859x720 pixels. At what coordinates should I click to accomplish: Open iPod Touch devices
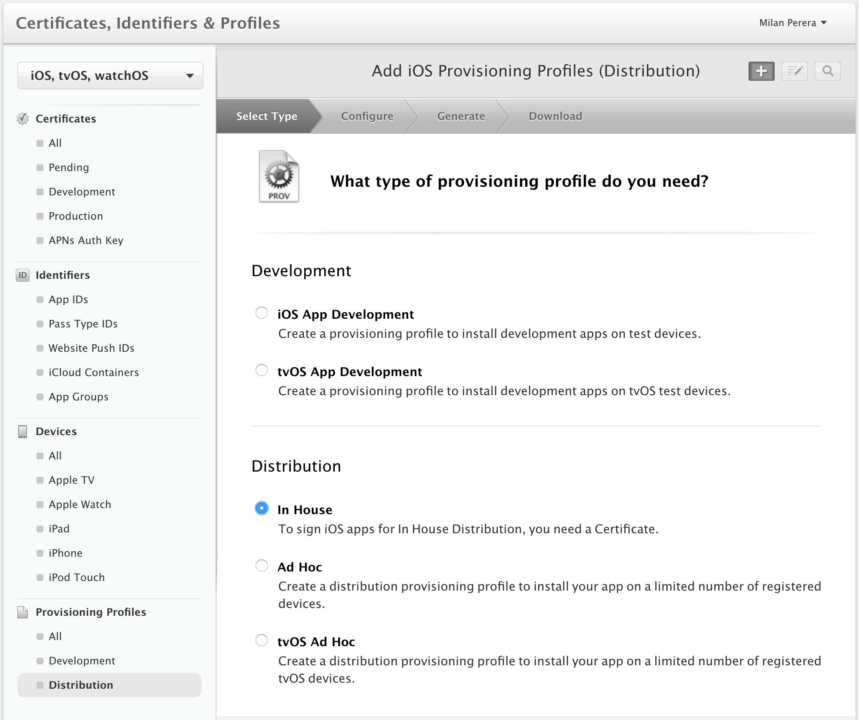(77, 577)
